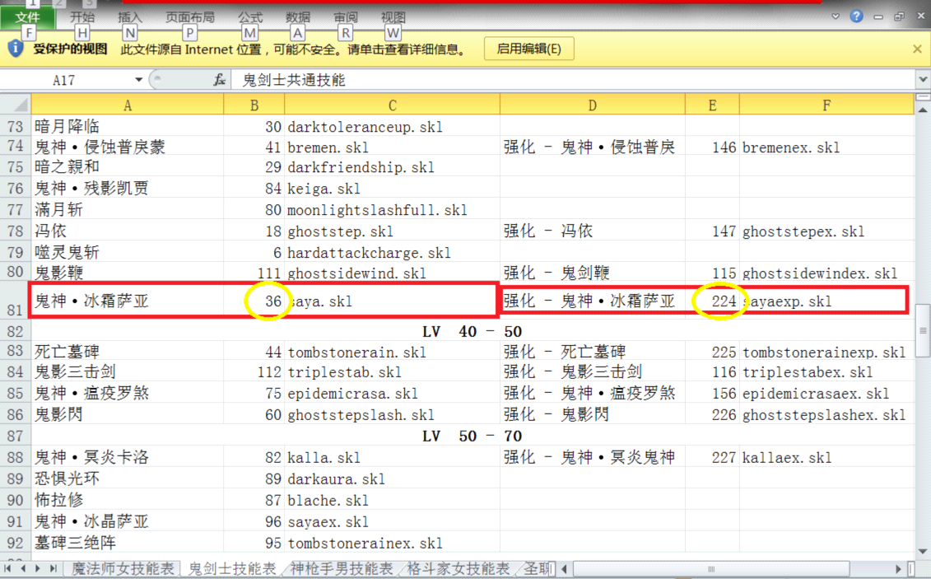931x579 pixels.
Task: Open the Name Box dropdown
Action: (138, 80)
